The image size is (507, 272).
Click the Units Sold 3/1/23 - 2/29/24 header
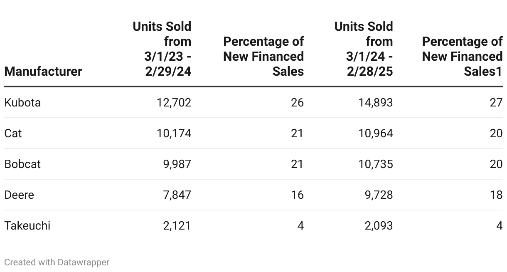(162, 49)
